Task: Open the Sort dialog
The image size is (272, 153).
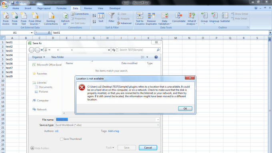Action: point(101,18)
